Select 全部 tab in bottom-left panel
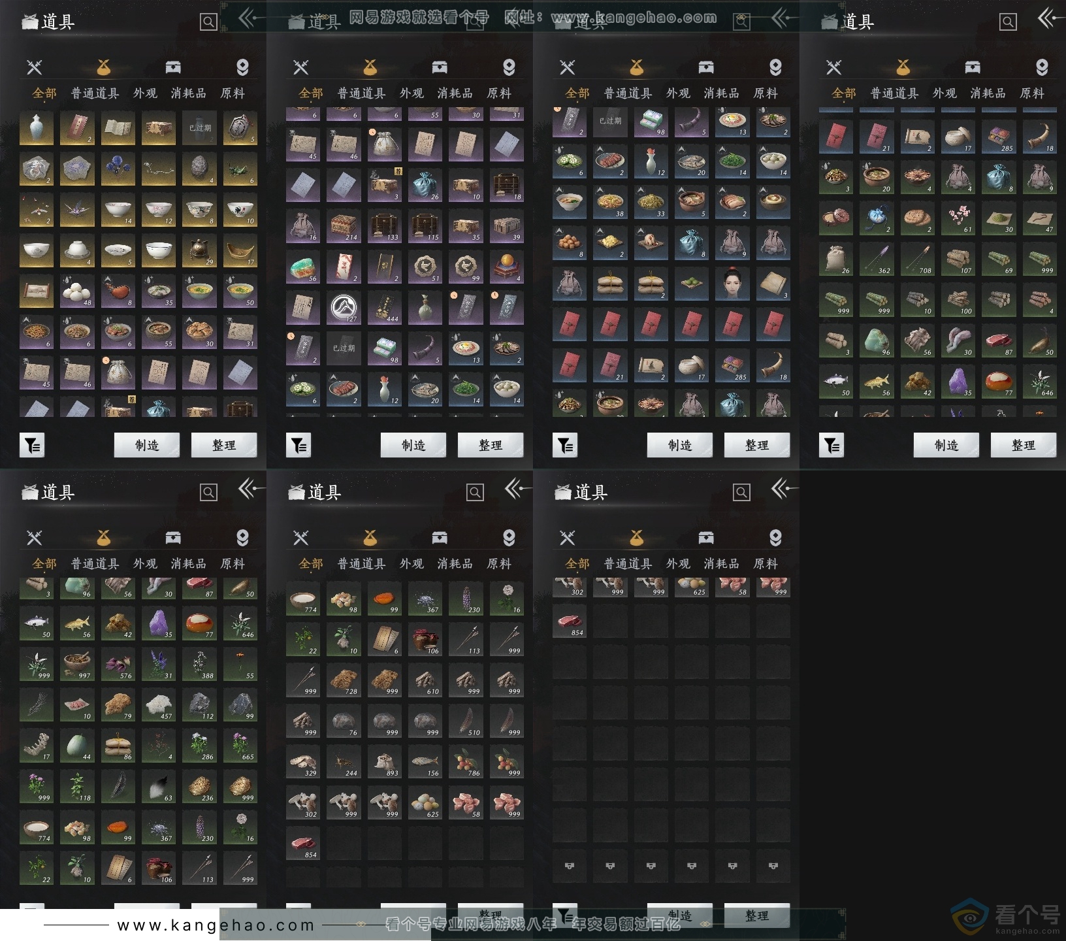 [x=44, y=564]
